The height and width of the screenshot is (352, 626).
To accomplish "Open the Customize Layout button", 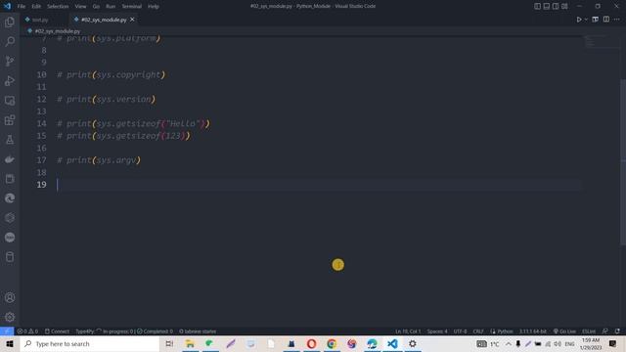I will [x=564, y=6].
